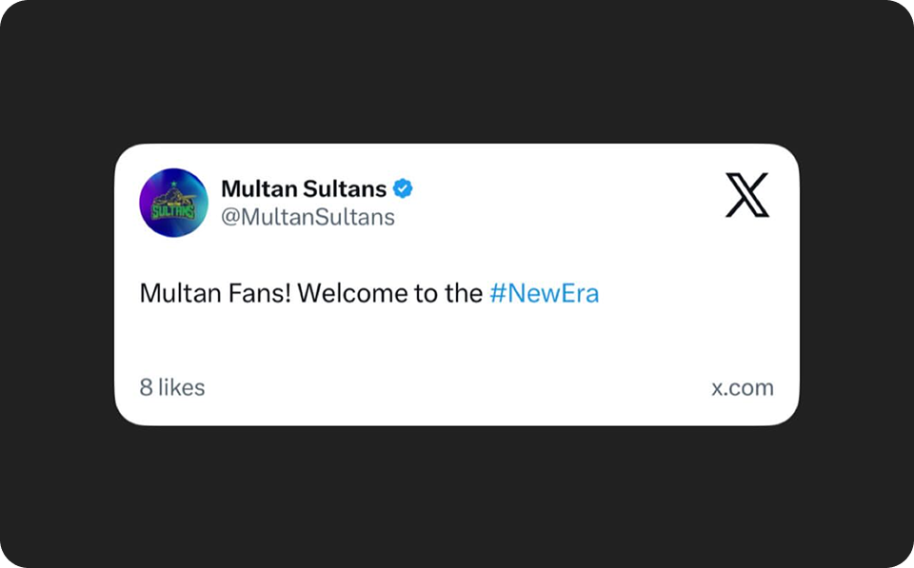Click the dark margin right of the card
The image size is (914, 568).
tap(855, 285)
